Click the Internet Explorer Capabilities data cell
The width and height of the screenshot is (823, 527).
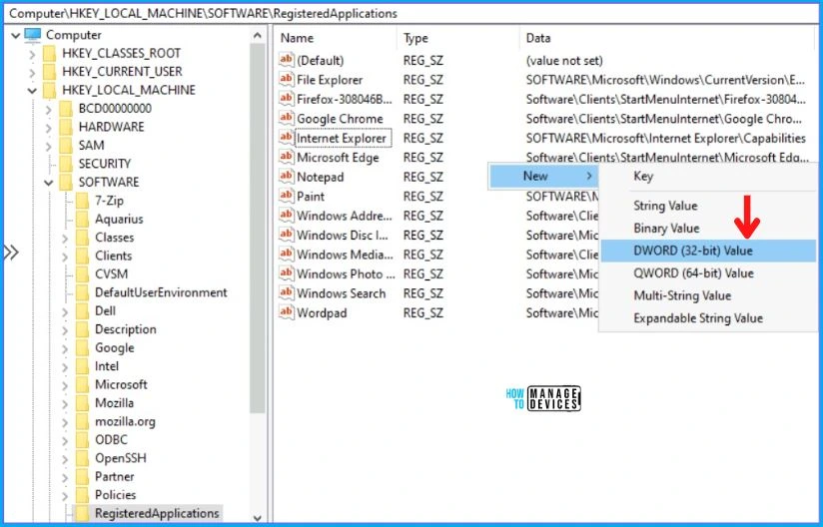point(665,138)
